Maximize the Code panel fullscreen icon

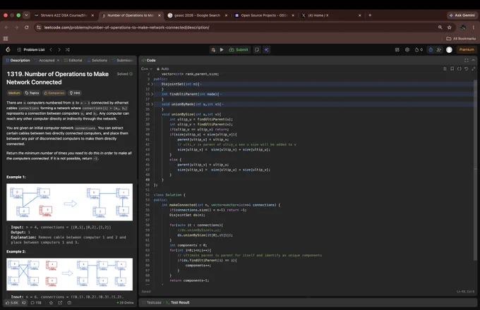point(466,60)
